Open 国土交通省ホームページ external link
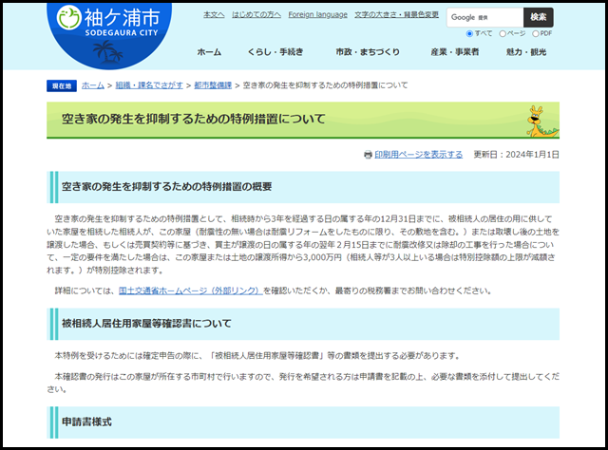Screen dimensions: 608x450 tap(190, 291)
